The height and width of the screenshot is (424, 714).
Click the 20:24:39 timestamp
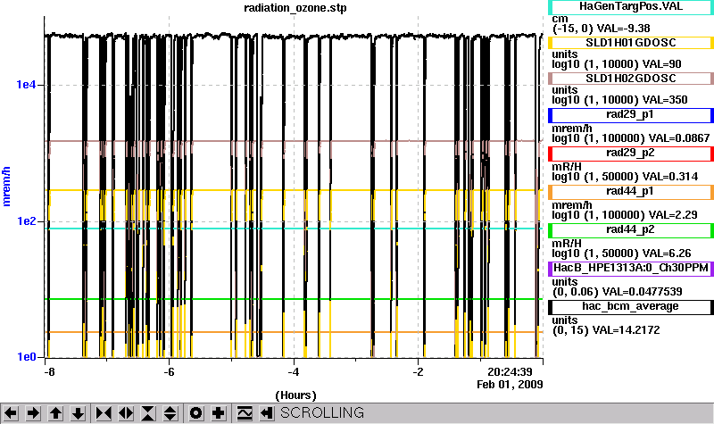(510, 372)
